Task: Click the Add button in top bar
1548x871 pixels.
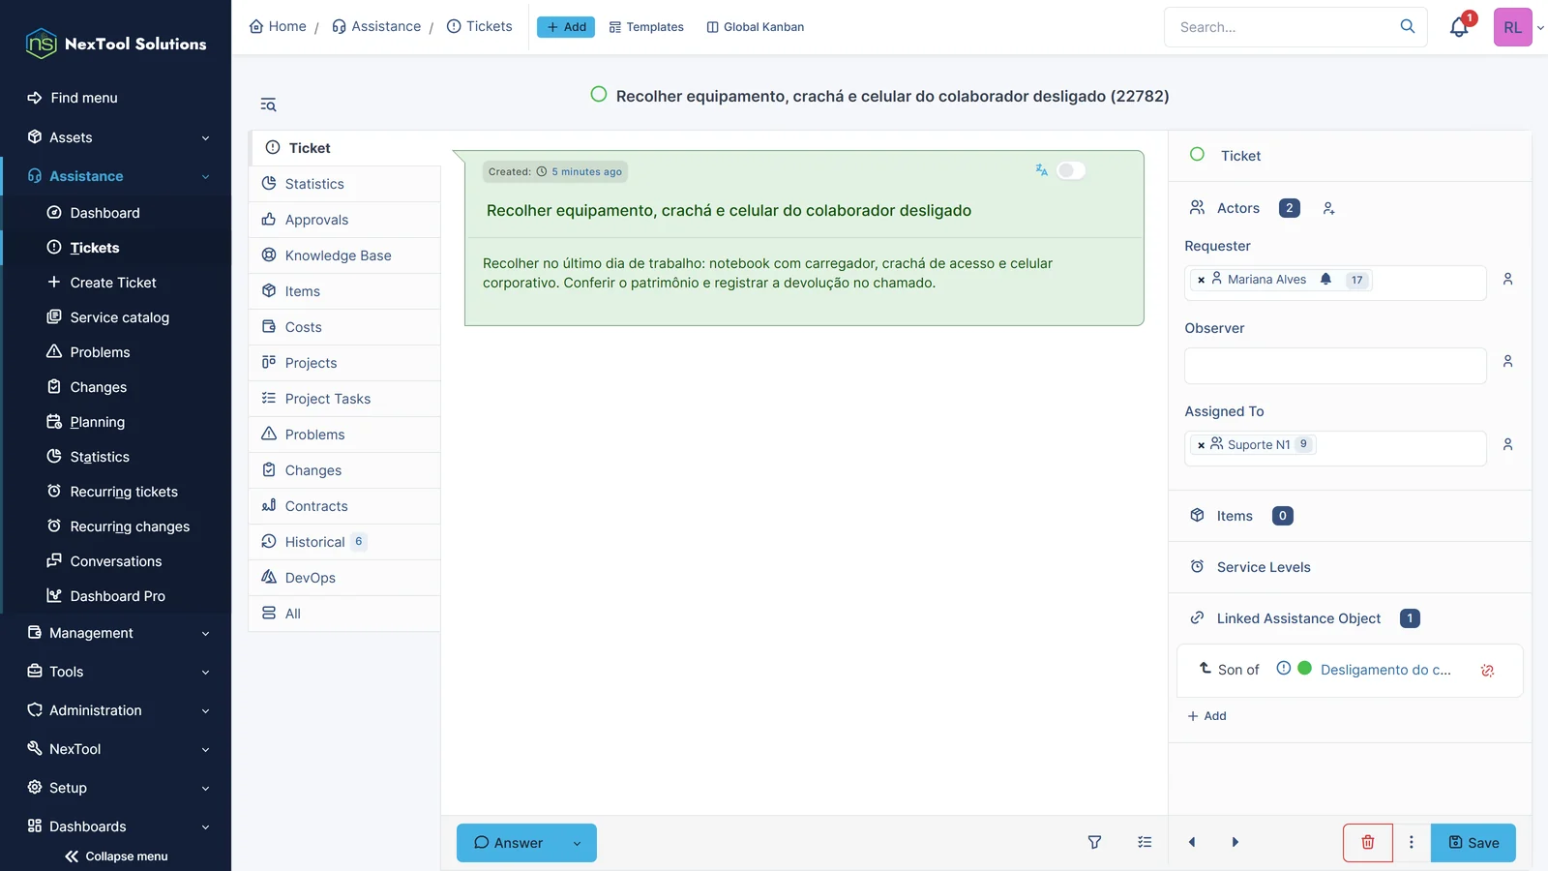Action: click(x=566, y=27)
